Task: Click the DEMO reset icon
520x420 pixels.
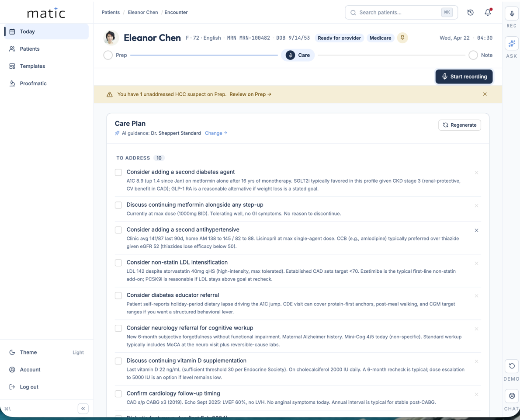Action: (512, 366)
